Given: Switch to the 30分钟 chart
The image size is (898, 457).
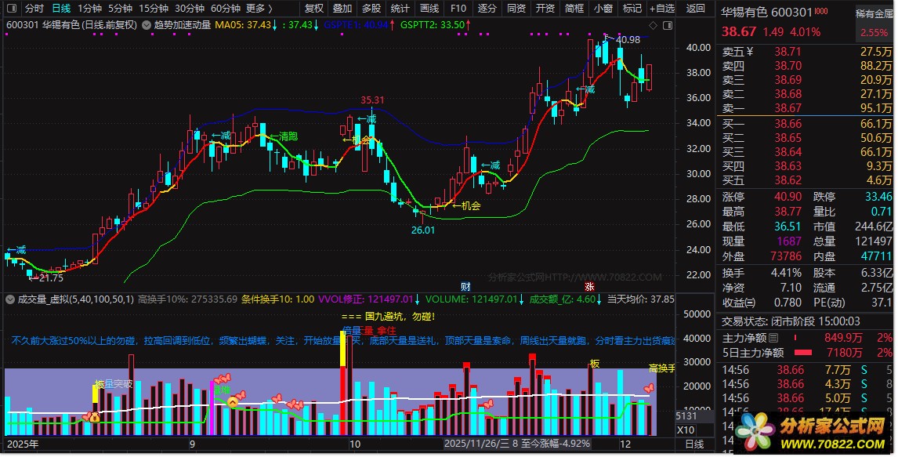Looking at the screenshot, I should click(x=190, y=8).
